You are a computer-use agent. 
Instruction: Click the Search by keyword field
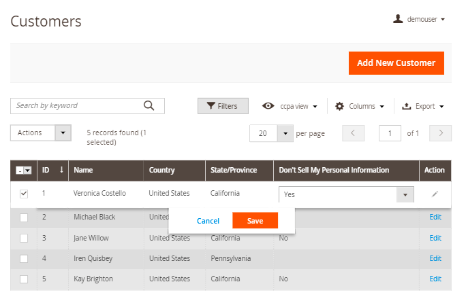(x=76, y=105)
